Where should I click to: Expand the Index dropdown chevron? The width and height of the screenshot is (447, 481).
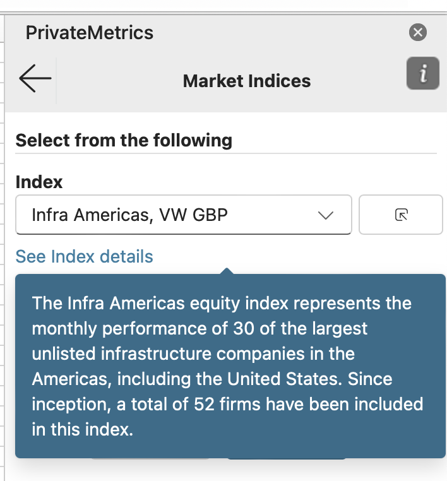click(326, 215)
